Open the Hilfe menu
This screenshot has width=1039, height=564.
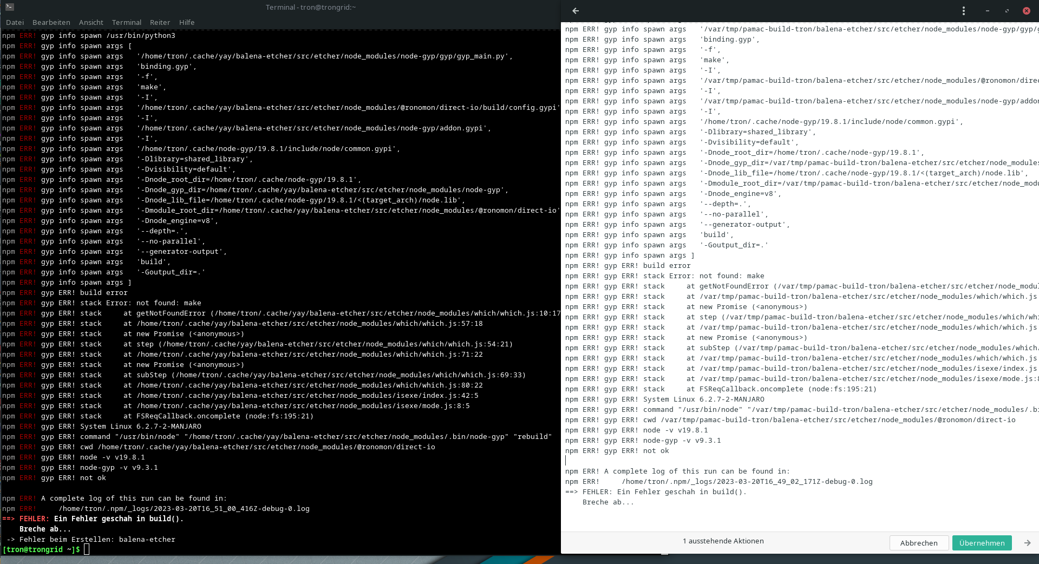pyautogui.click(x=187, y=22)
